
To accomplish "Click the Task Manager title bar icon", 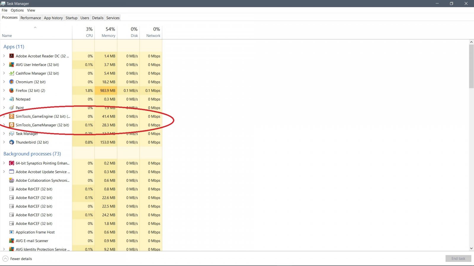I will (x=3, y=4).
